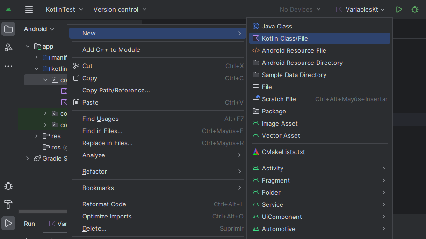This screenshot has height=239, width=426.
Task: Open the hamburger main menu
Action: click(x=29, y=9)
